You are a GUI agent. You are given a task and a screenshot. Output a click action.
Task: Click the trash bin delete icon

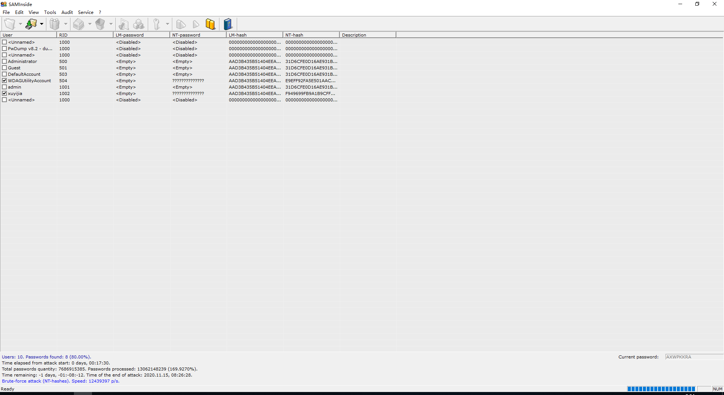[100, 24]
